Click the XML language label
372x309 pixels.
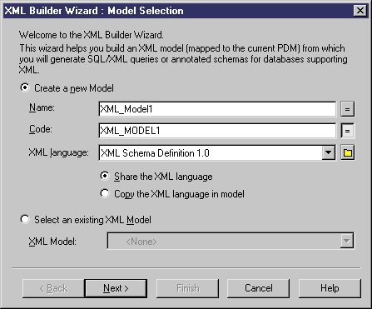(x=58, y=152)
